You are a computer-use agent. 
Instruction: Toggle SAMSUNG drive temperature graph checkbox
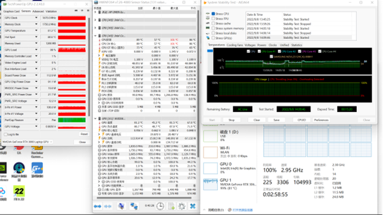(x=271, y=57)
